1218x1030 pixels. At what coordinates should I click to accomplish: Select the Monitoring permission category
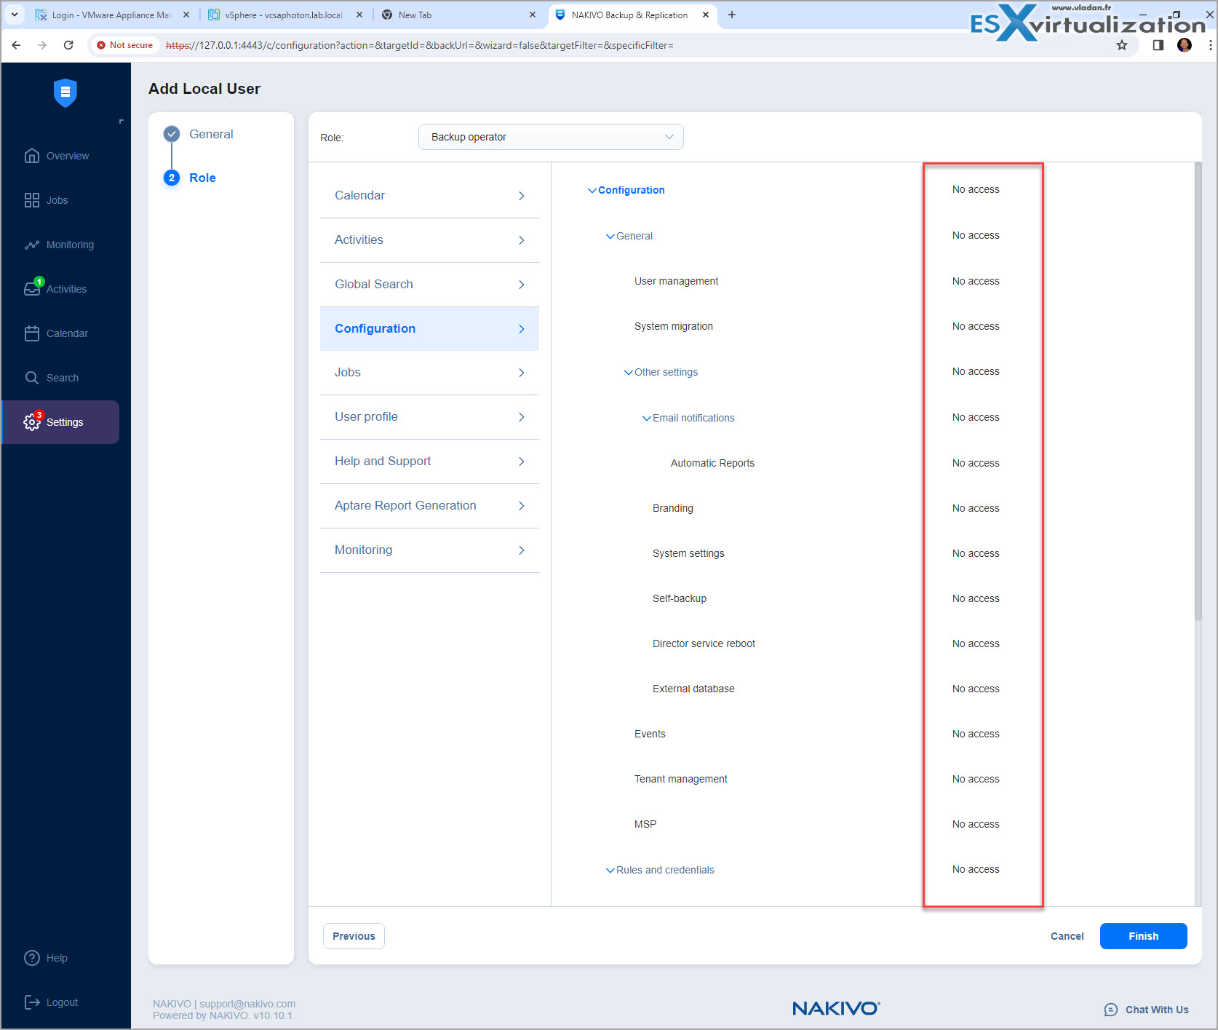coord(429,550)
